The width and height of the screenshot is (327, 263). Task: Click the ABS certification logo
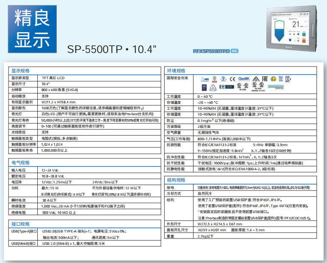[205, 79]
